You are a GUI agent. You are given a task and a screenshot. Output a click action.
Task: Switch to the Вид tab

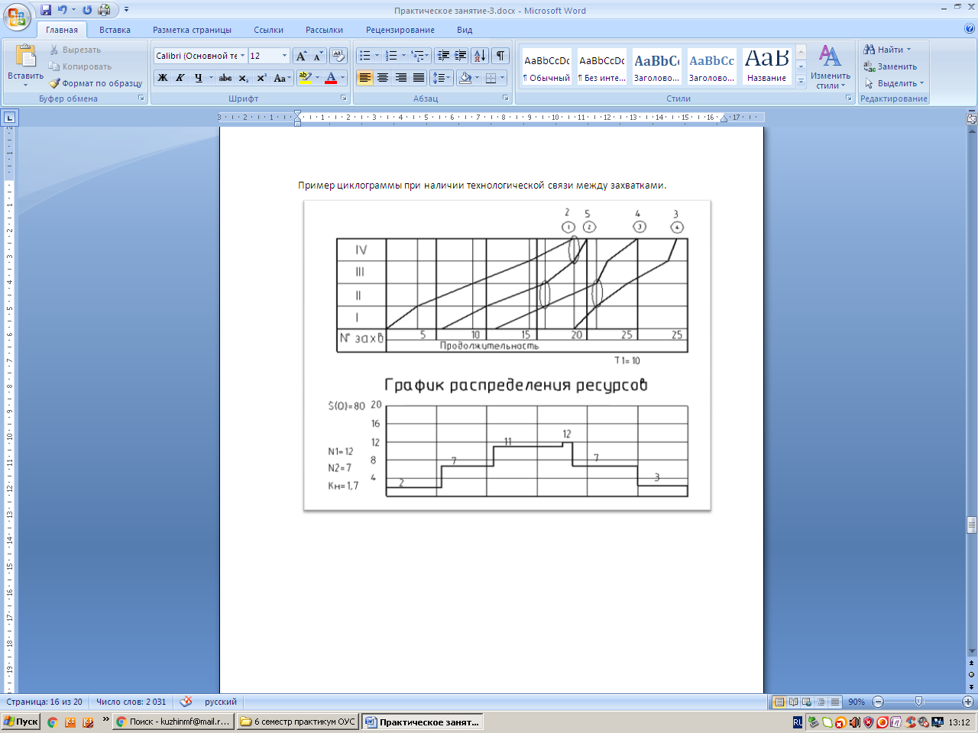click(465, 30)
